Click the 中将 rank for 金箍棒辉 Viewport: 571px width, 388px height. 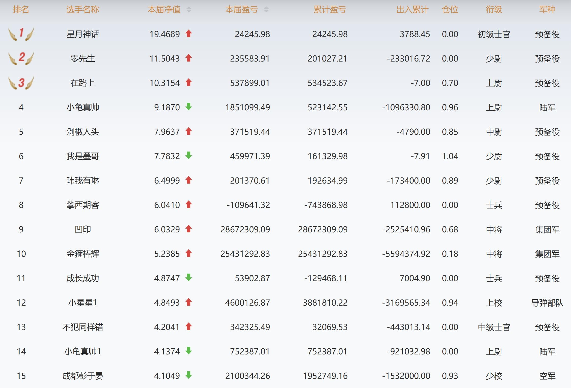pos(494,254)
